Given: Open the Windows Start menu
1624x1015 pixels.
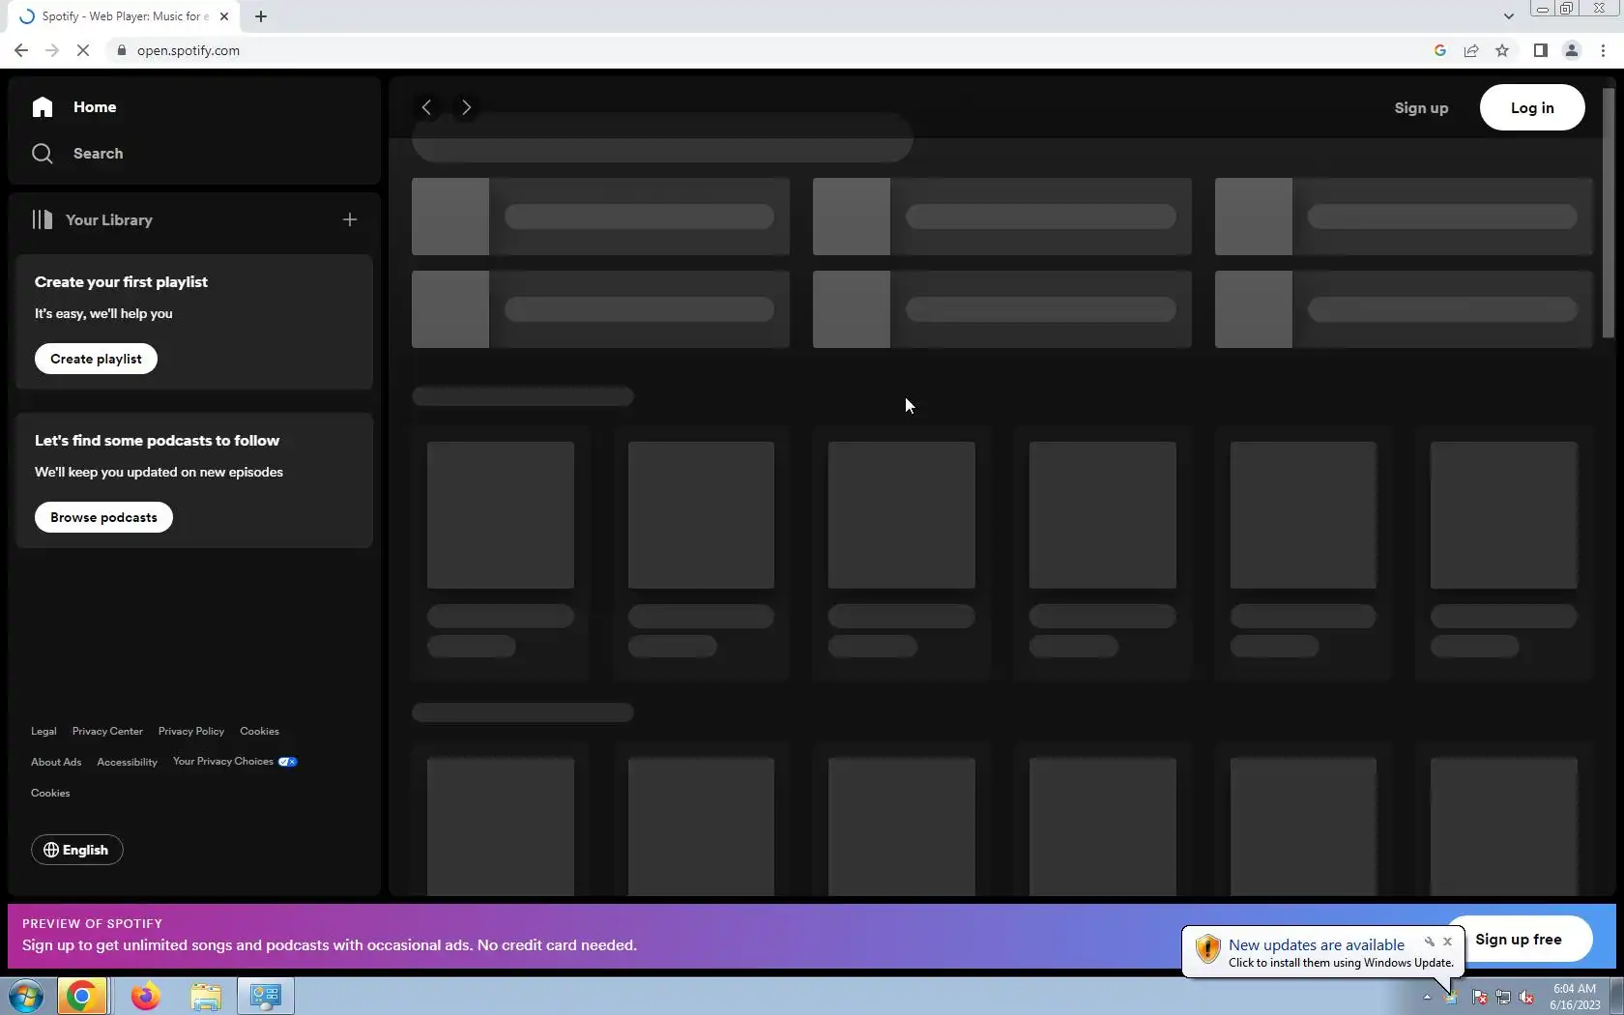Looking at the screenshot, I should (x=26, y=996).
